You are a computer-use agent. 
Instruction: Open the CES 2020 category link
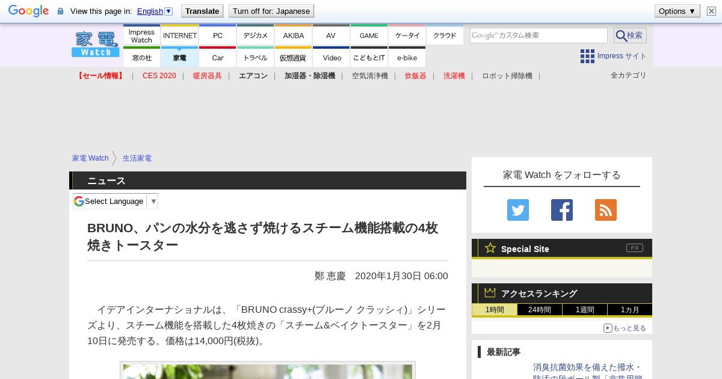pos(159,76)
